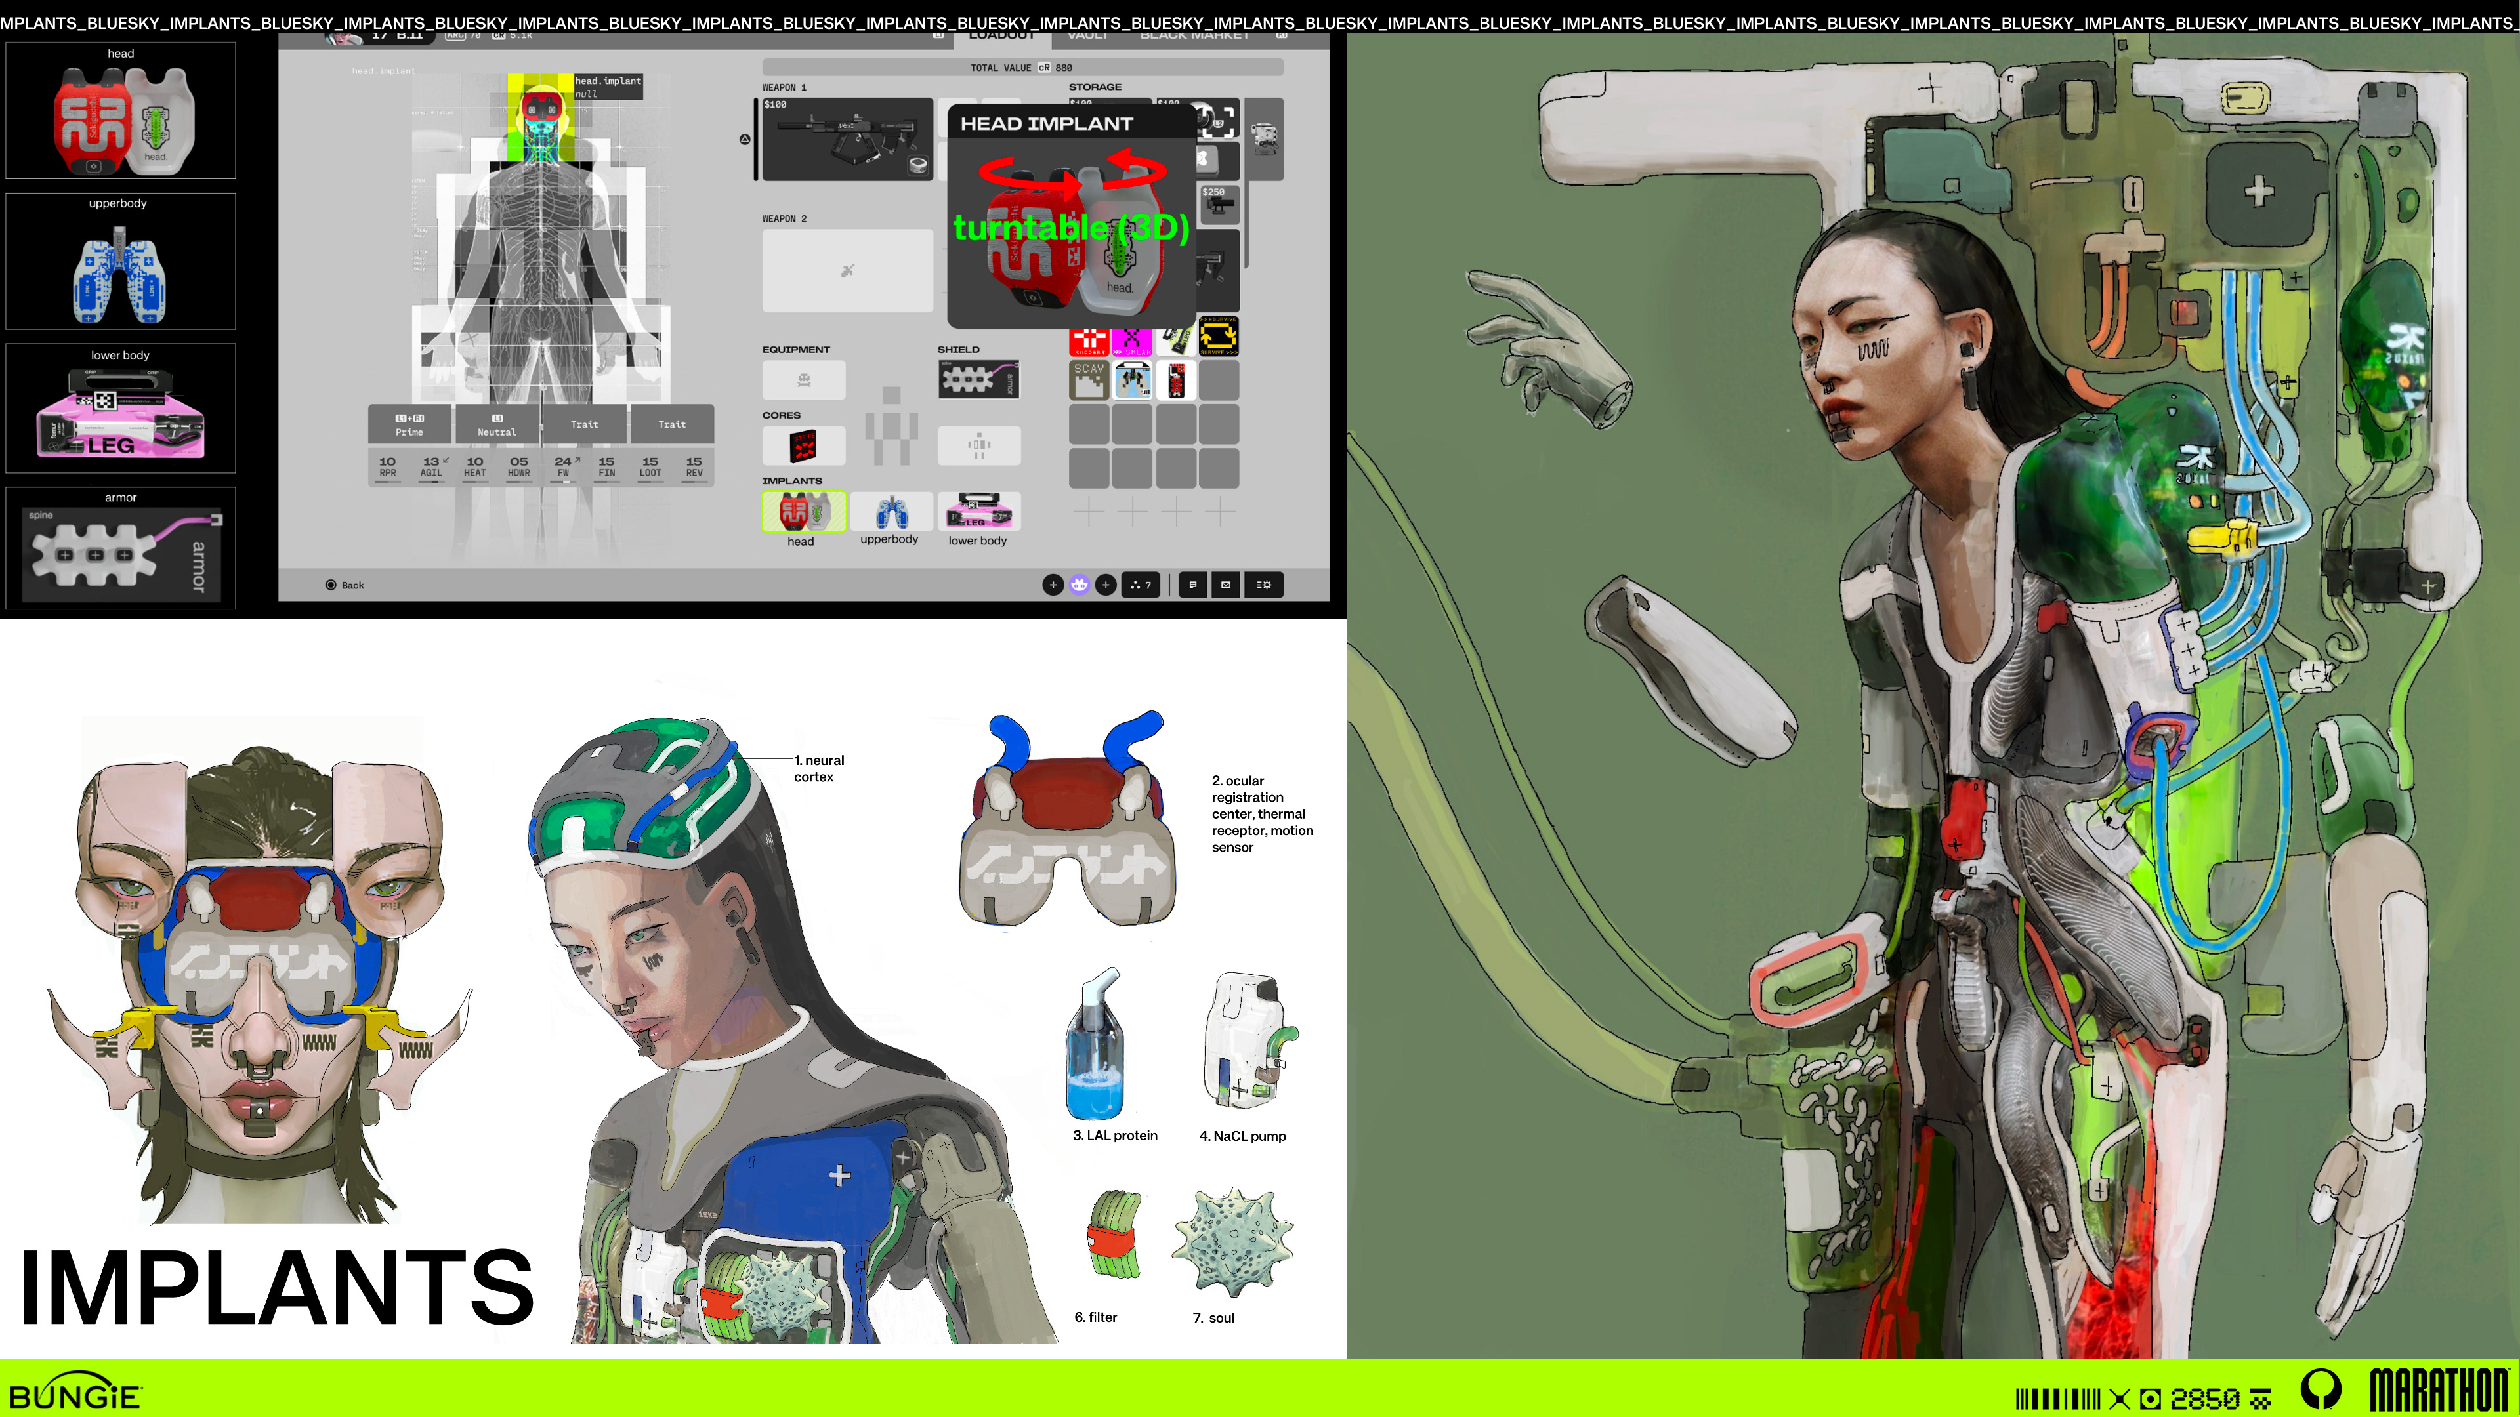
Task: Click the triangle button beside Weapon 1
Action: click(x=744, y=139)
